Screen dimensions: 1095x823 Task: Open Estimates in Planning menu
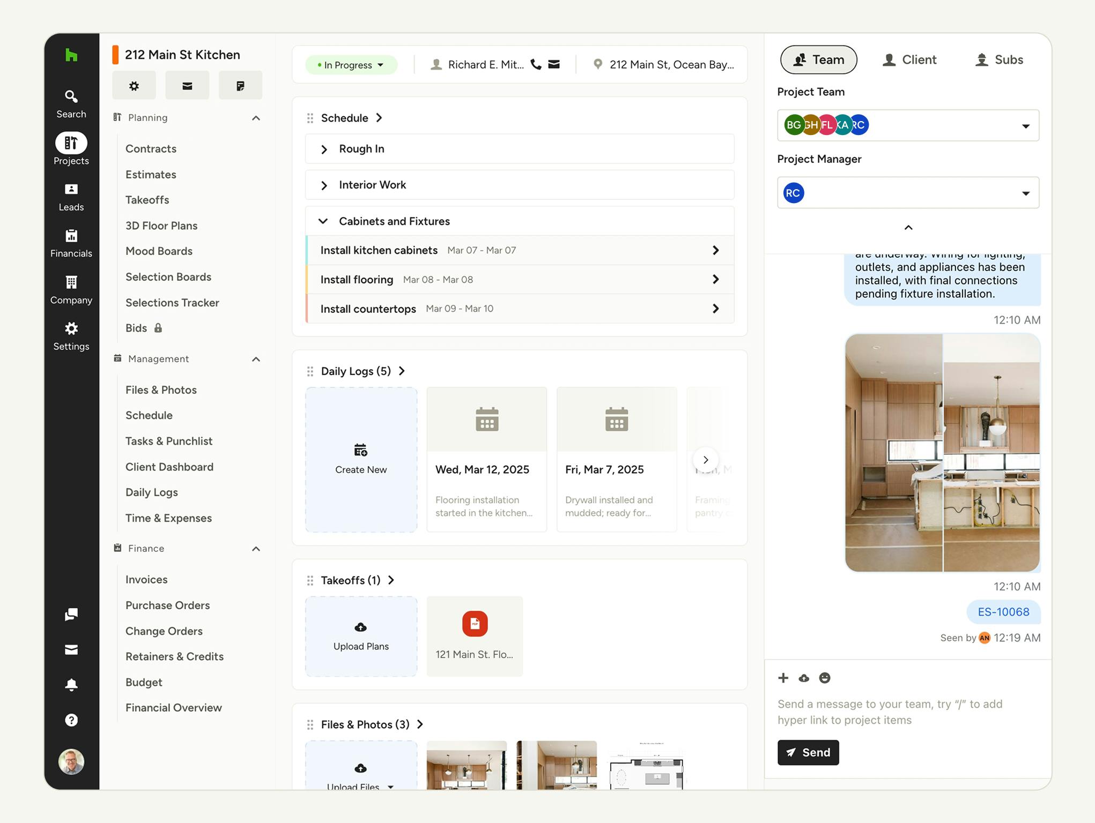tap(151, 174)
